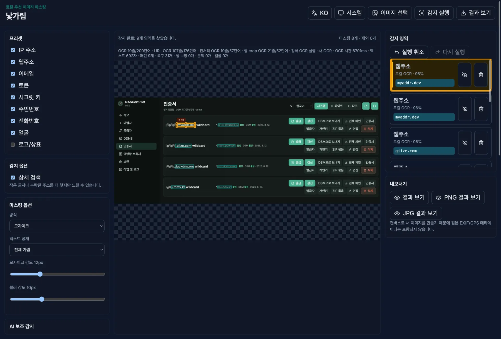Hide the highlighted myaddr.dev region mask
The width and height of the screenshot is (501, 339).
(464, 75)
